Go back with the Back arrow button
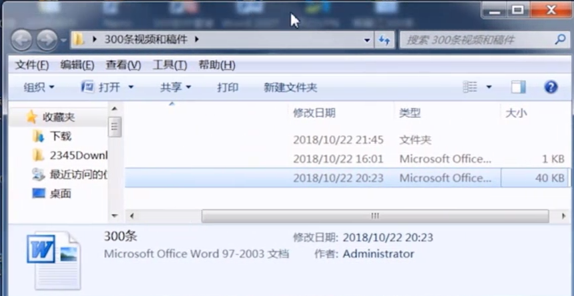574x296 pixels. coord(21,40)
